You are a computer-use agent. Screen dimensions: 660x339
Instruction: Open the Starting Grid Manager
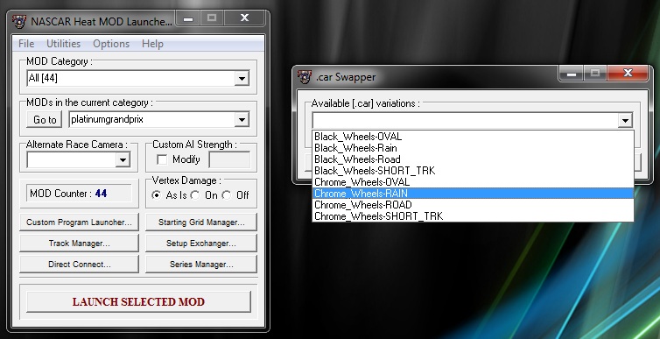tap(201, 222)
